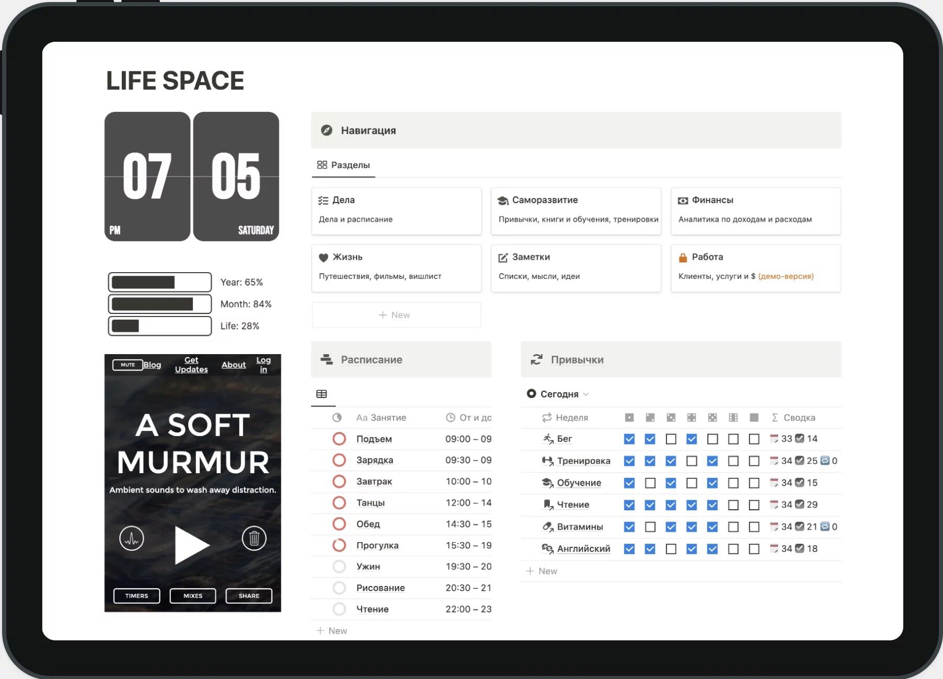Open the Сегодня view dropdown

586,394
